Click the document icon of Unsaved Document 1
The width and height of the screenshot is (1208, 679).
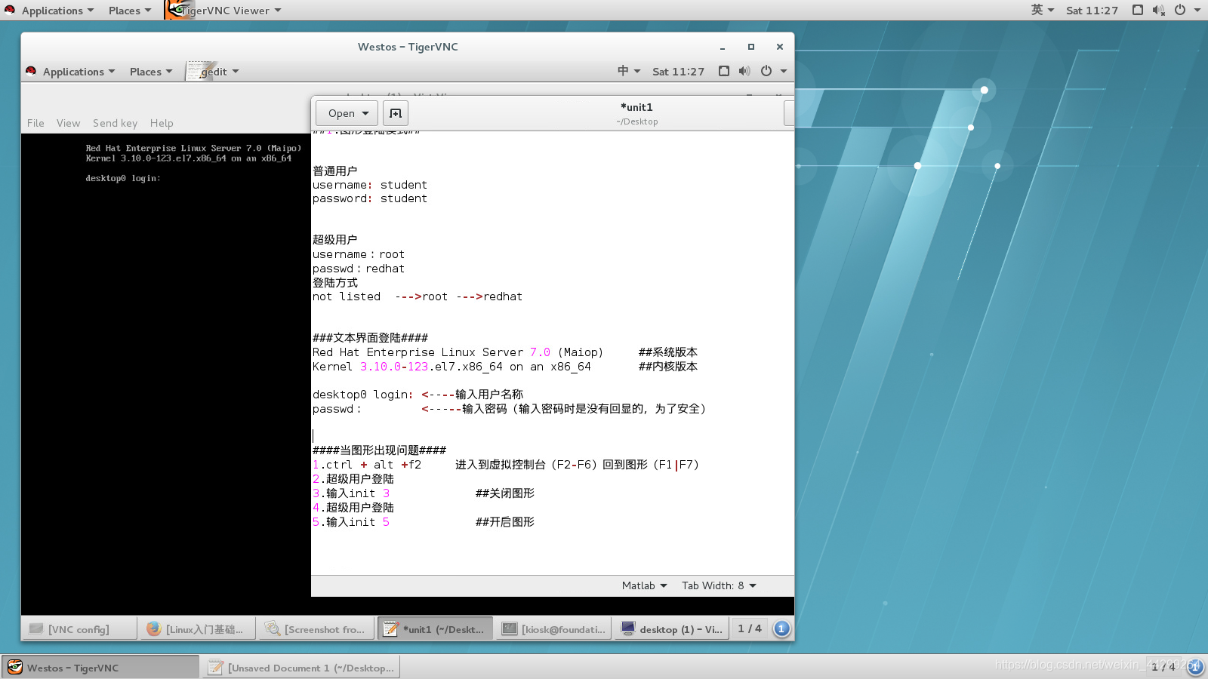(x=216, y=667)
